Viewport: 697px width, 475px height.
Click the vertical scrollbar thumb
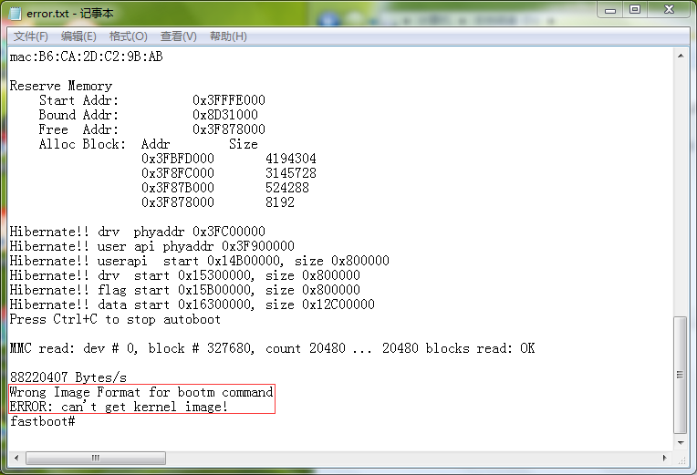click(x=680, y=375)
